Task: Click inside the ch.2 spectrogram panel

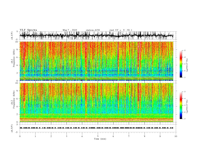Action: point(96,102)
